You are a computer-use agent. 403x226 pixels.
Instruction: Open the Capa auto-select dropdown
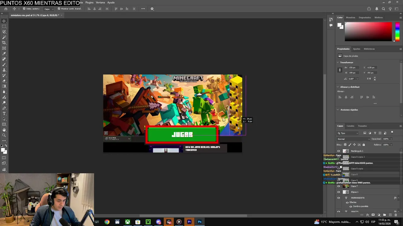tap(48, 9)
